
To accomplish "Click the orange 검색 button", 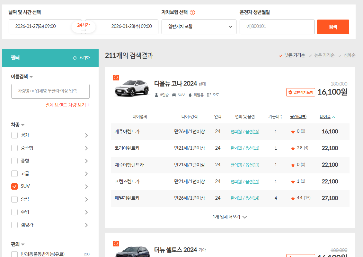I will pyautogui.click(x=333, y=27).
